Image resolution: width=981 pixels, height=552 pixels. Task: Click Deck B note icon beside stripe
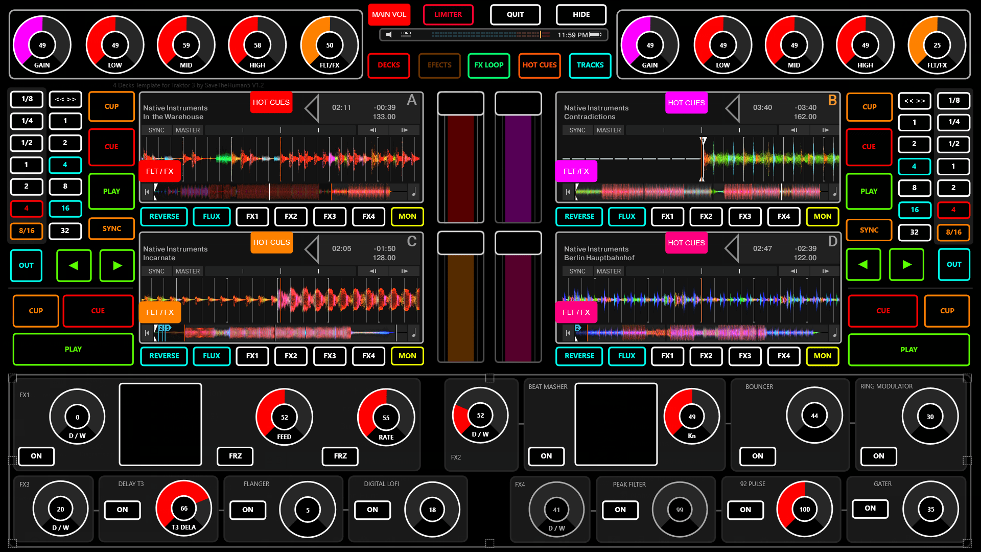pyautogui.click(x=835, y=192)
